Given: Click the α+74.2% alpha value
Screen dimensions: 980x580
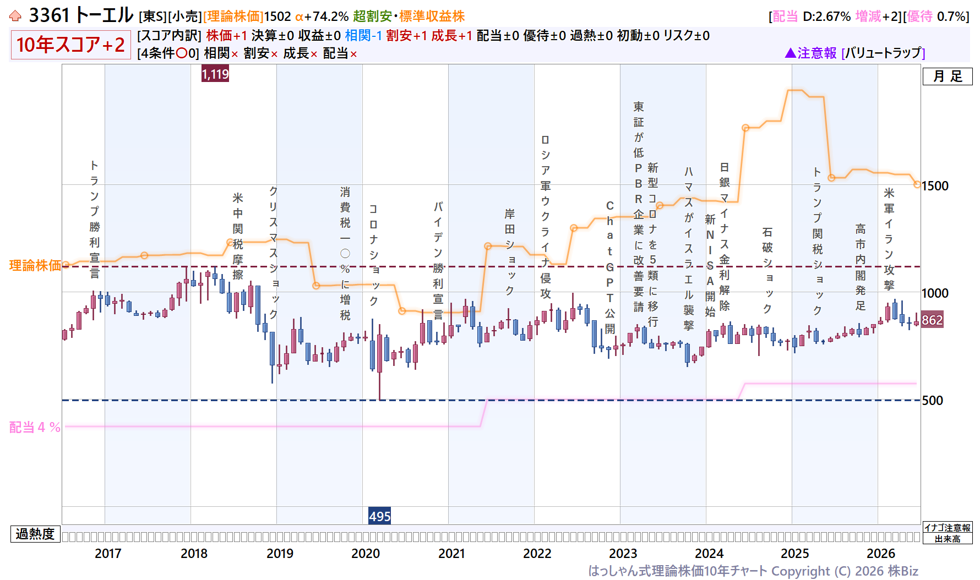Looking at the screenshot, I should [322, 17].
